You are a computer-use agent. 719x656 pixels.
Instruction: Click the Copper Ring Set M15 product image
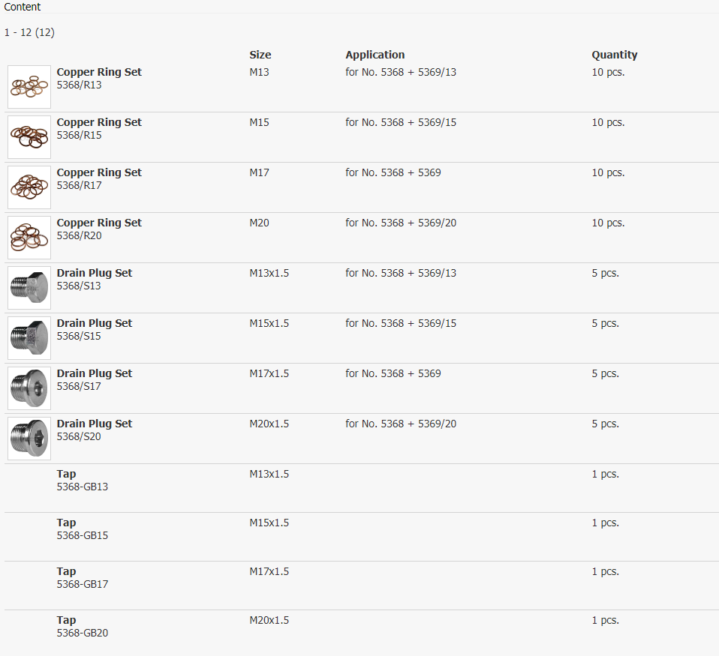click(x=29, y=137)
